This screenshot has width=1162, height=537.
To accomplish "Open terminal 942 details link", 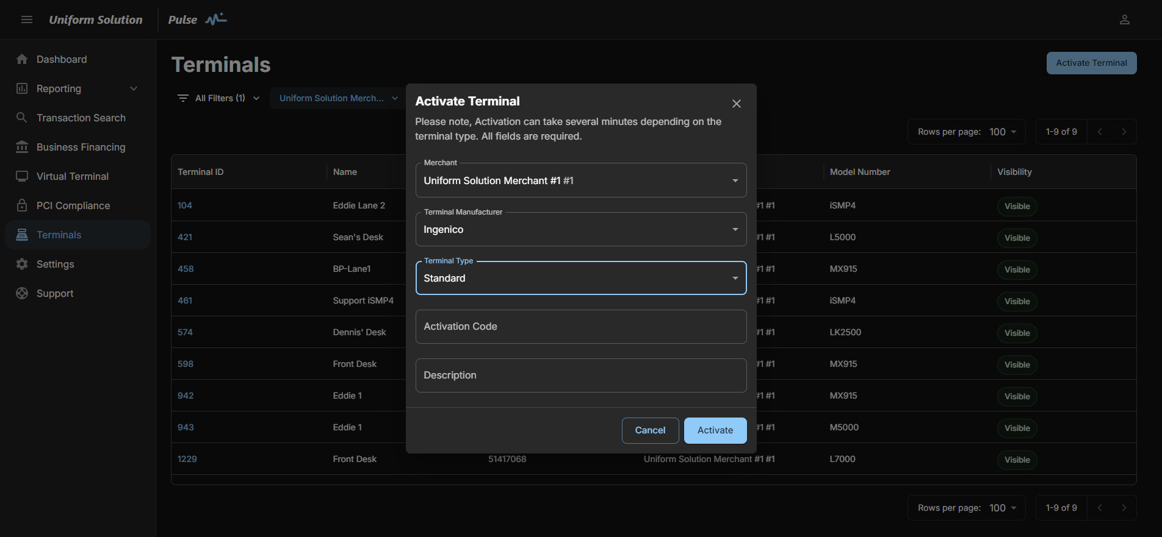I will (x=186, y=396).
